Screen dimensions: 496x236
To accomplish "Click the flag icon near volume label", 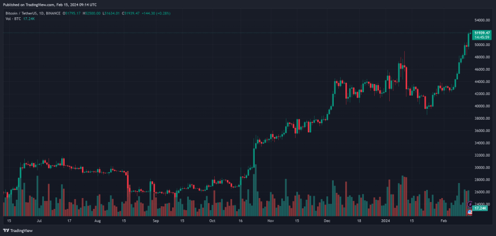I will coord(470,212).
